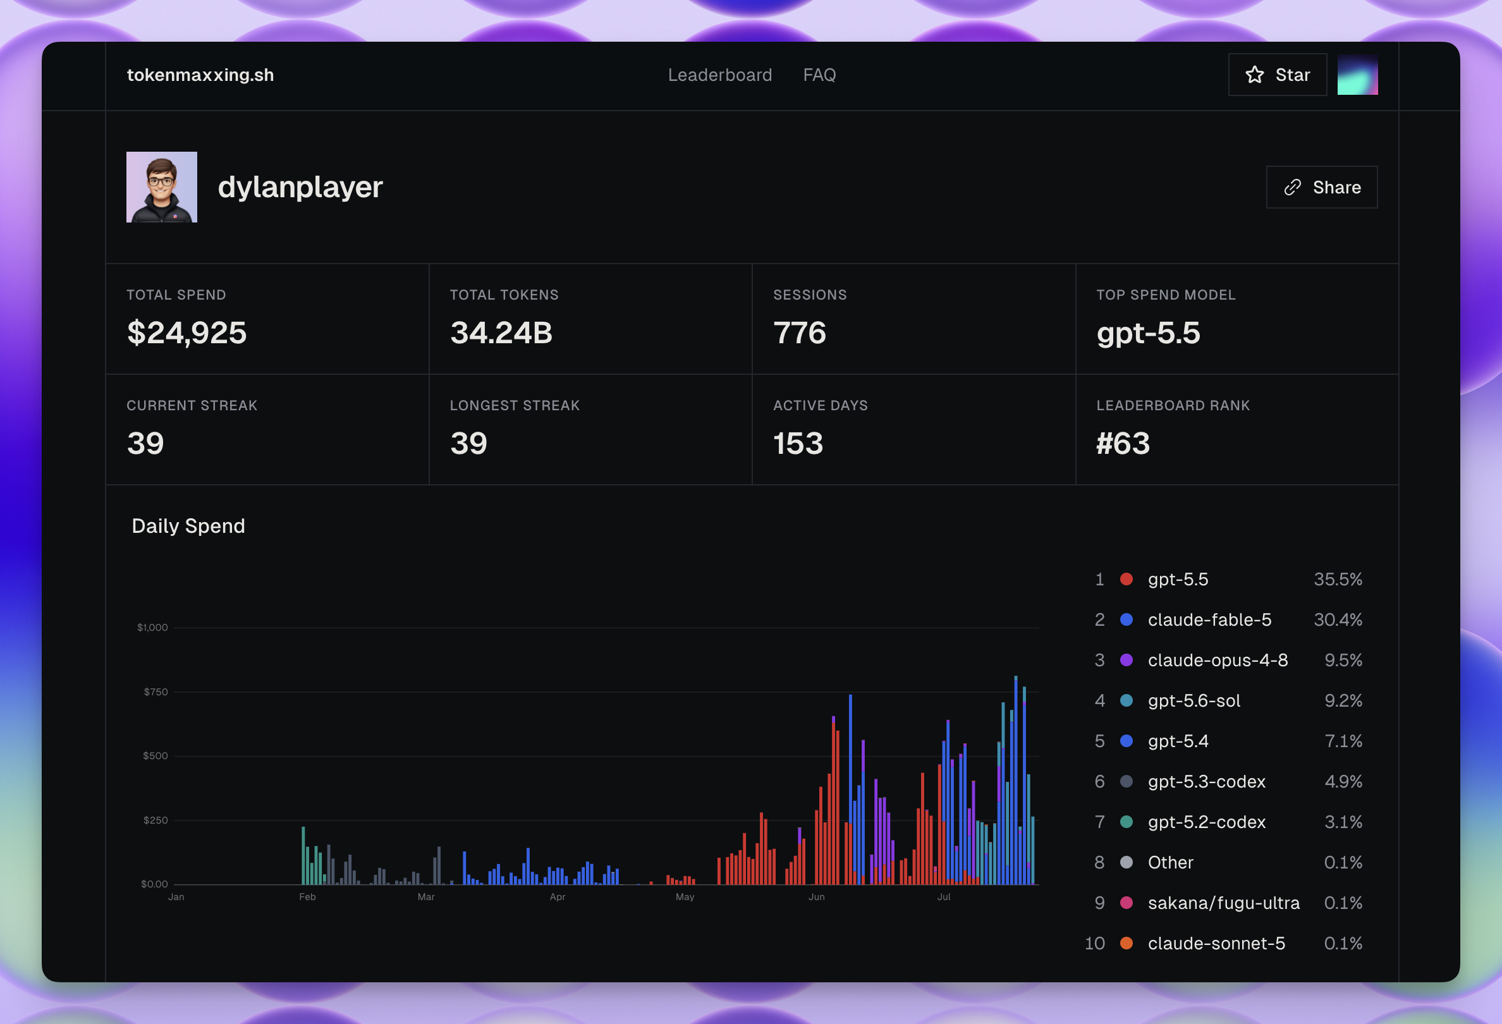Click the Other light gray legend dot
1502x1024 pixels.
click(x=1126, y=862)
